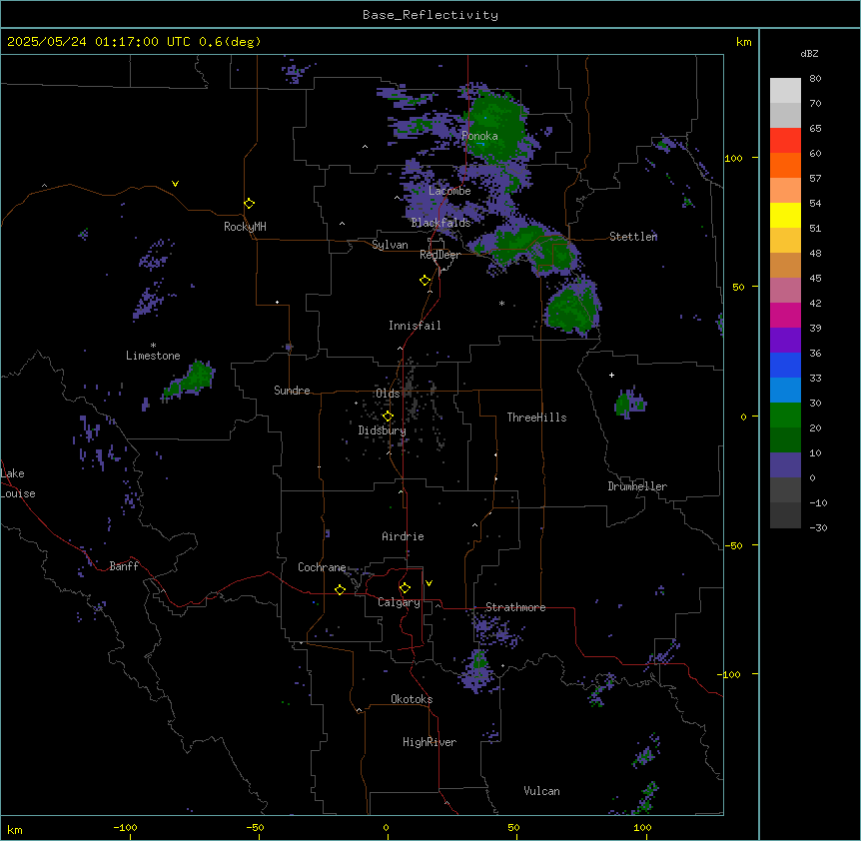Click the yellow diamond marker just south of RedDeer
Viewport: 861px width, 841px height.
(x=426, y=281)
